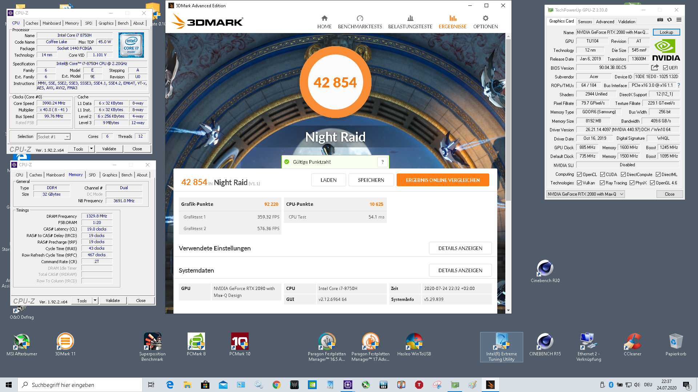The width and height of the screenshot is (698, 392).
Task: Open Ethernet 2 Verknüpfung shortcut
Action: [589, 347]
